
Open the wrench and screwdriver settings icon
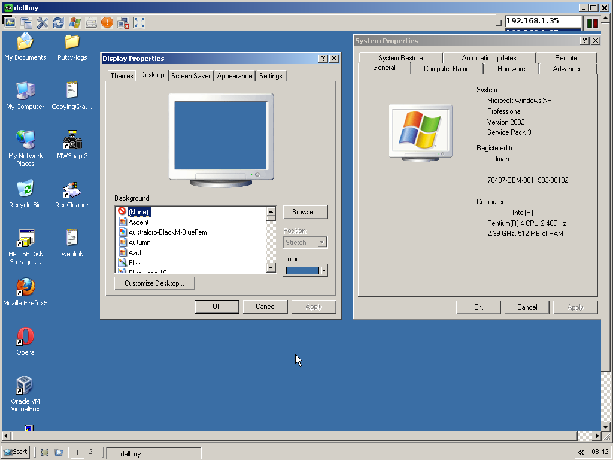click(43, 23)
